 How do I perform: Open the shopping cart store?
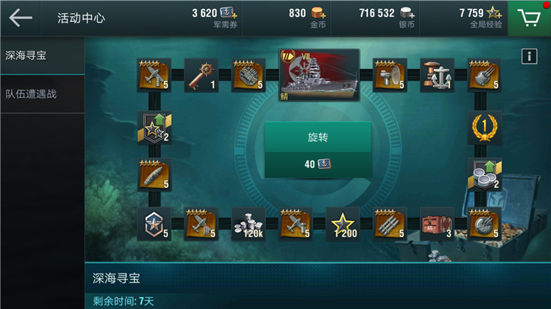pyautogui.click(x=529, y=18)
